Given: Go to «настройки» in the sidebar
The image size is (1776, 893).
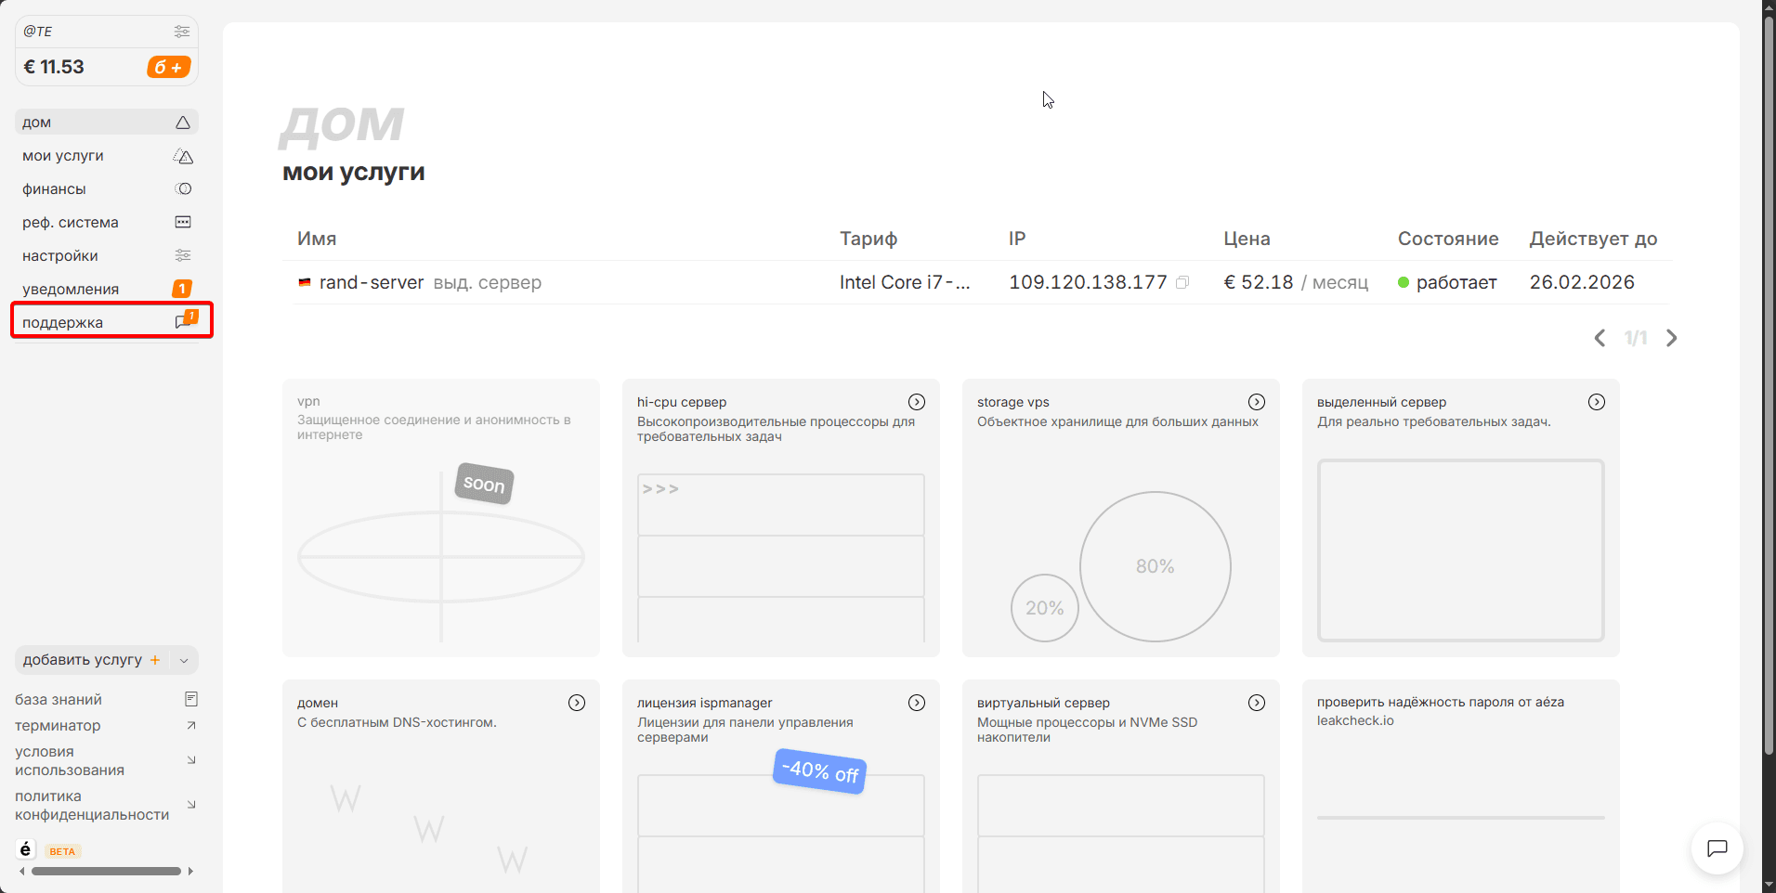Looking at the screenshot, I should (x=60, y=256).
